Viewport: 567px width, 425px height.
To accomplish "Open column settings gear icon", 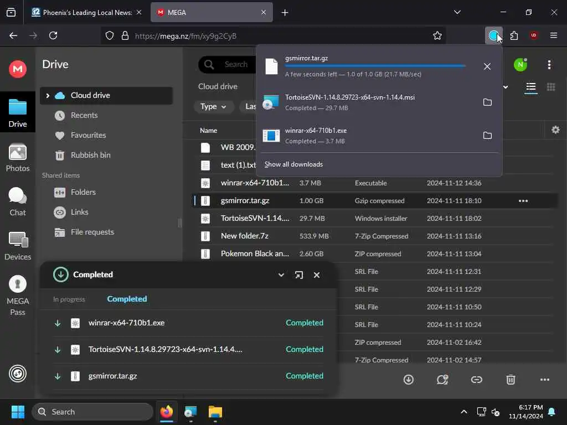I will pyautogui.click(x=555, y=129).
